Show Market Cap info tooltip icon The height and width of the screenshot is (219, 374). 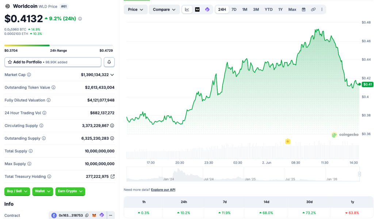(29, 75)
